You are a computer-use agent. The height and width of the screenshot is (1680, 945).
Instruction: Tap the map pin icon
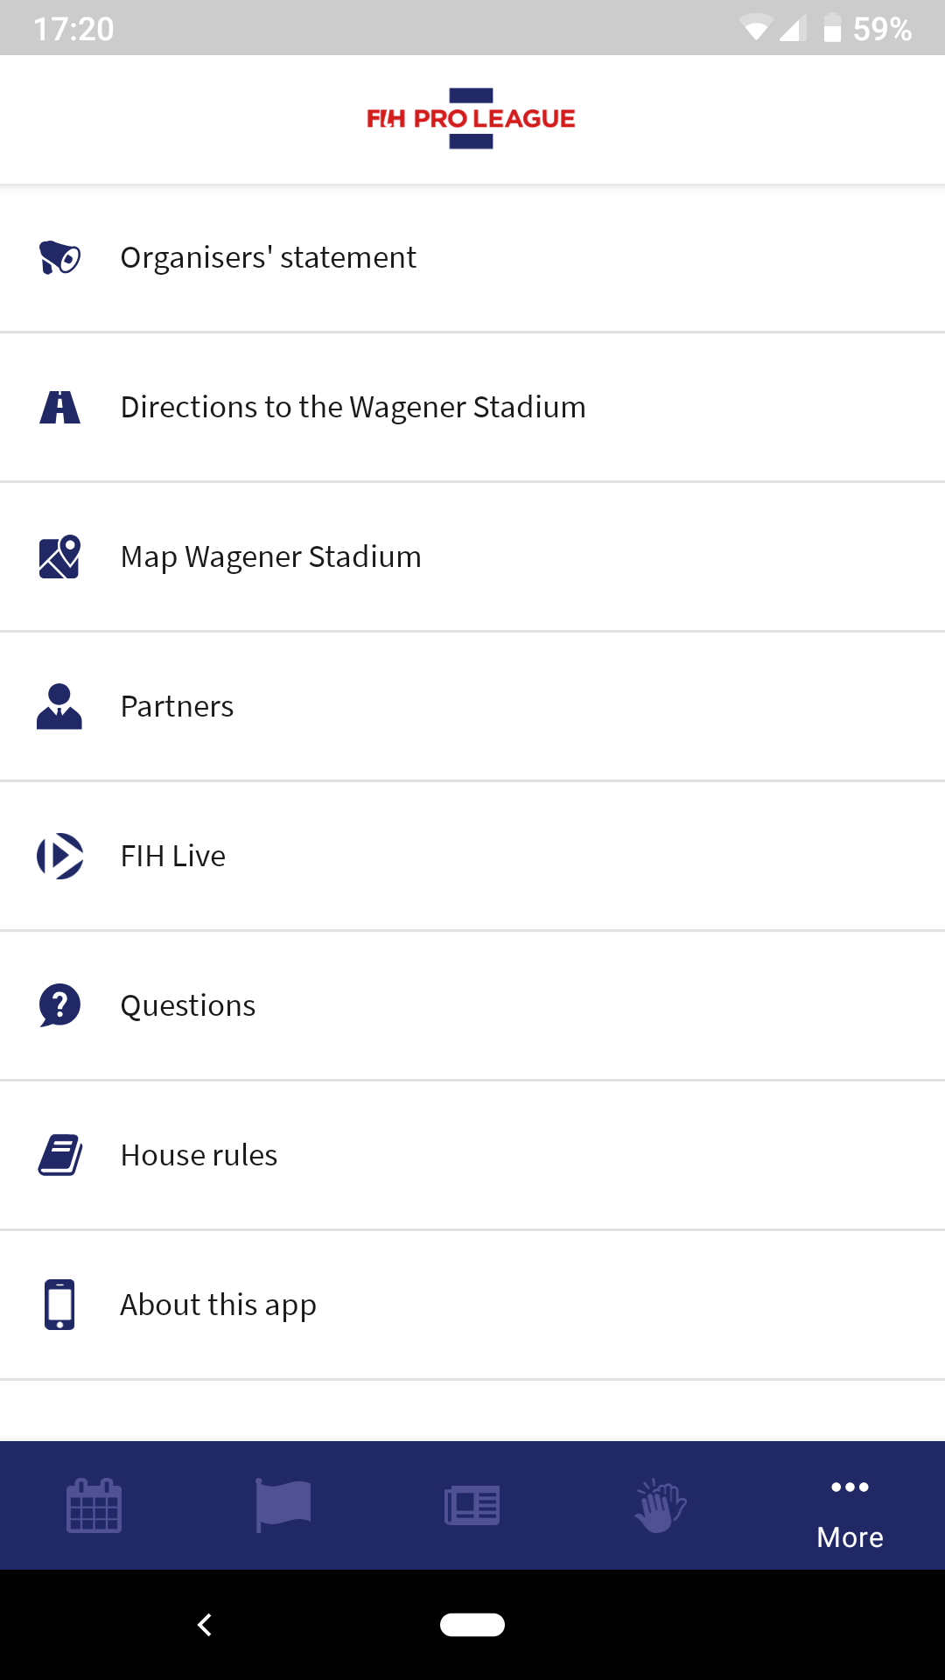point(59,557)
